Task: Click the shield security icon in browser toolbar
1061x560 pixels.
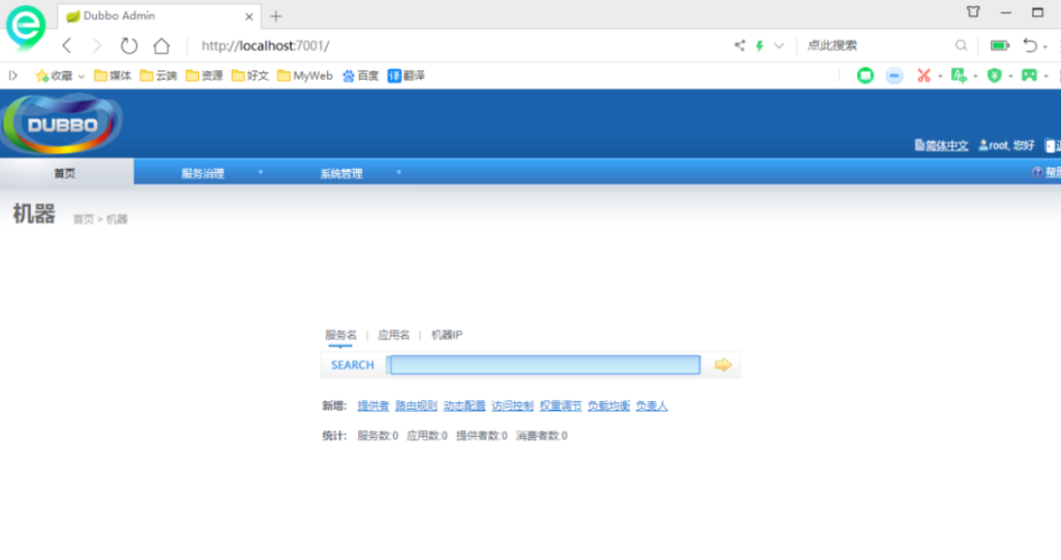Action: 996,75
